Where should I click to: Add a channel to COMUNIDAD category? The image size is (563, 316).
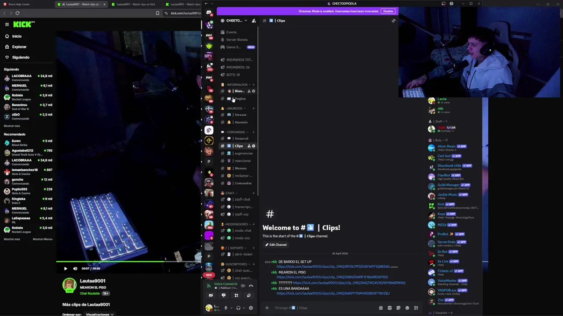tap(253, 132)
